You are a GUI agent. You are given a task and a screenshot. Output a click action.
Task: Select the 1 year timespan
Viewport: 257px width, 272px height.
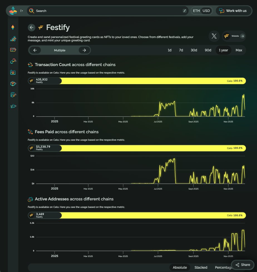[x=223, y=50]
